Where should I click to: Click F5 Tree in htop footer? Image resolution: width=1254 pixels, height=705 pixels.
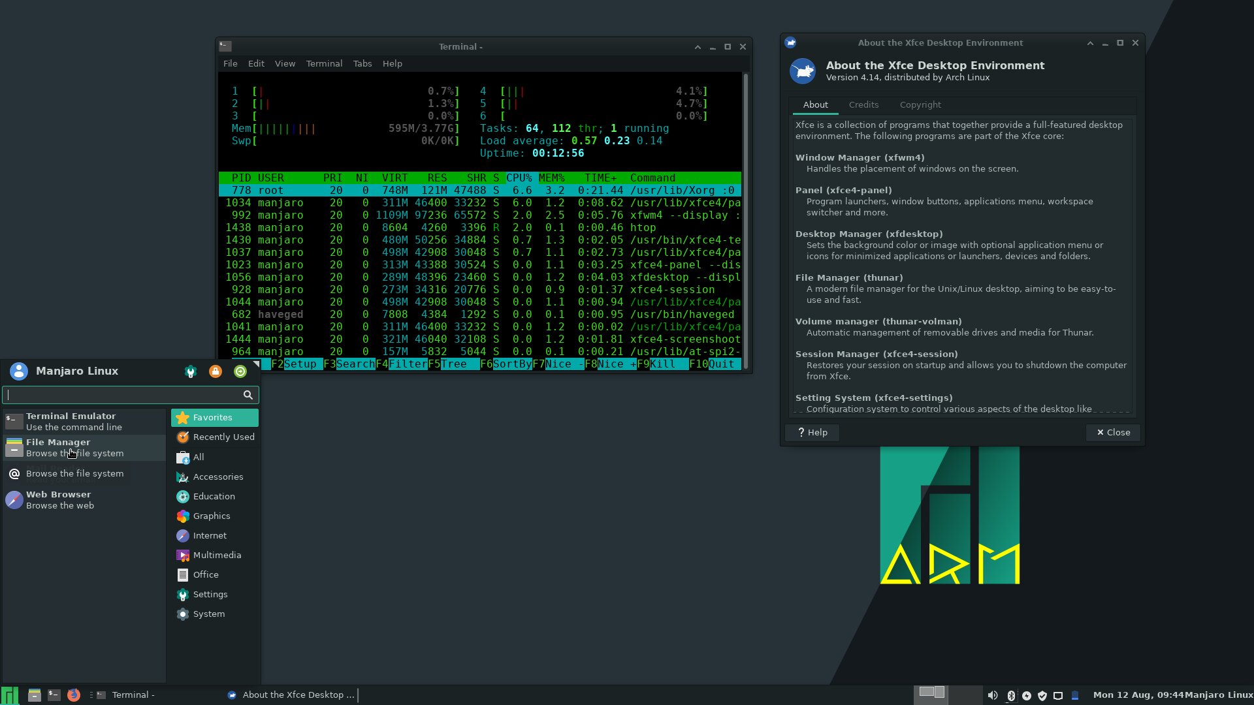tap(454, 364)
